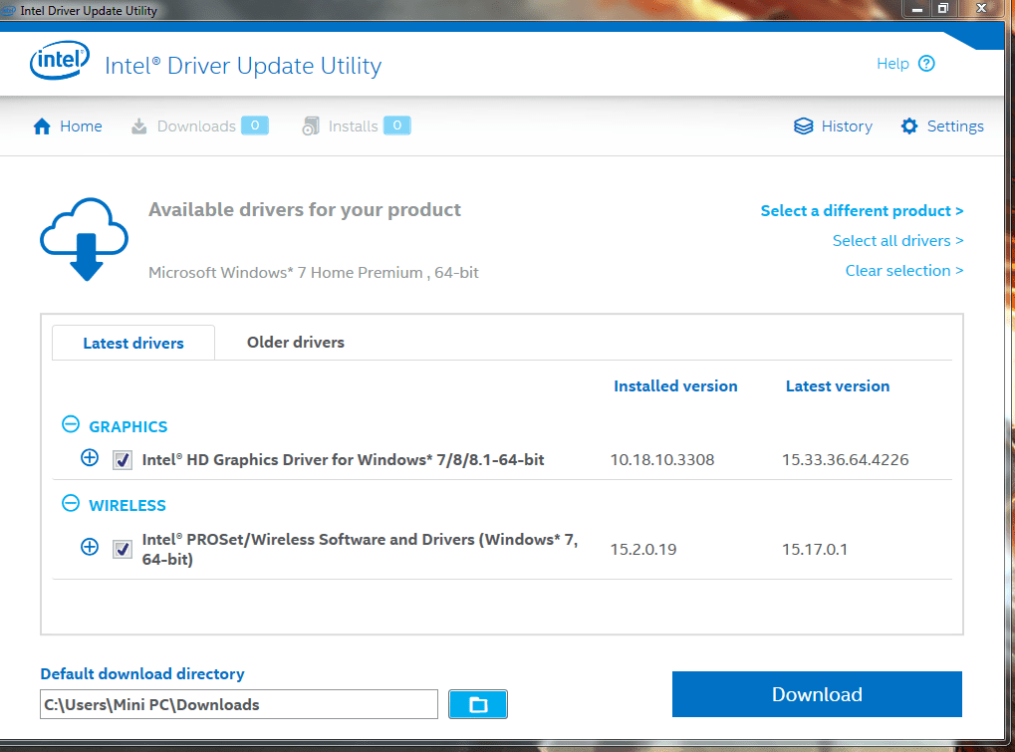Click the Default download directory label
Image resolution: width=1015 pixels, height=752 pixels.
pyautogui.click(x=142, y=673)
